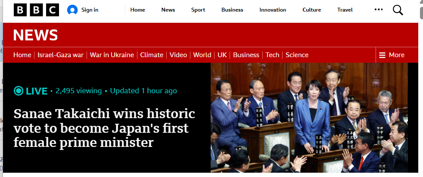Viewport: 423px width, 177px height.
Task: Click the Sign in link
Action: [x=90, y=10]
